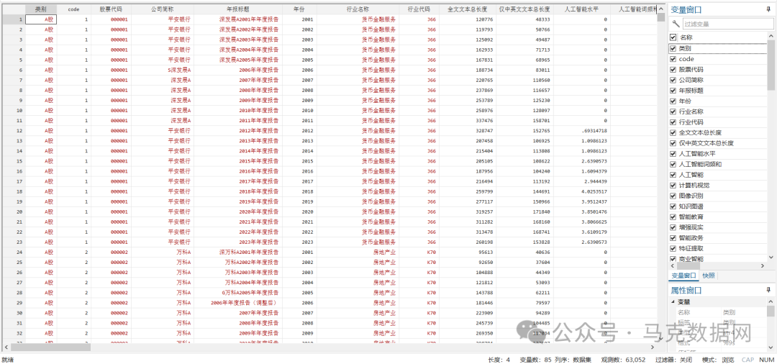This screenshot has height=364, width=777.
Task: Click the NUM indicator in status bar
Action: 767,360
